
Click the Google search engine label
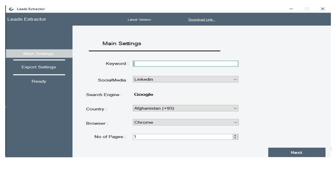coord(143,95)
